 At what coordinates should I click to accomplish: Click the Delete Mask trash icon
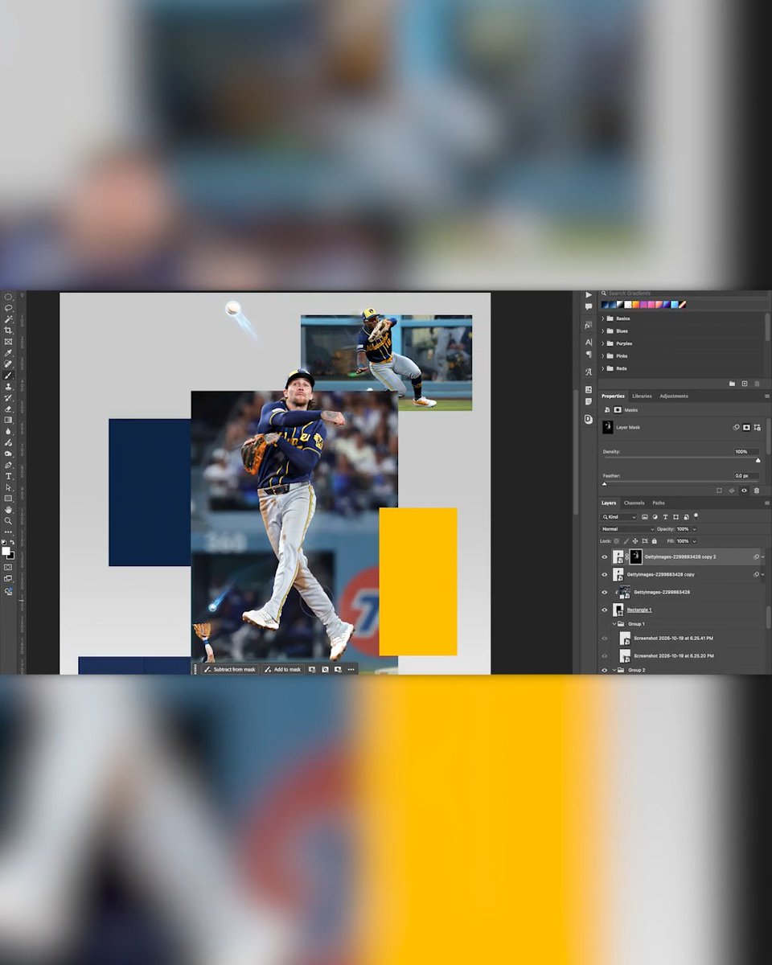tap(757, 491)
